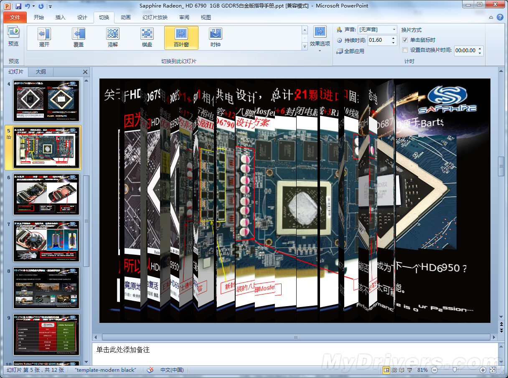
Task: Click the Undo arrow icon
Action: [28, 6]
